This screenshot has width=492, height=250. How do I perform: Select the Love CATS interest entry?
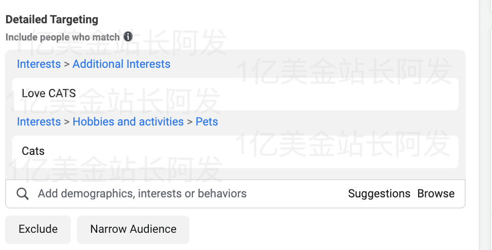[49, 94]
